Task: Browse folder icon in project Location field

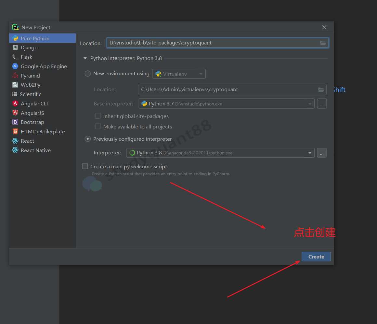Action: 323,43
